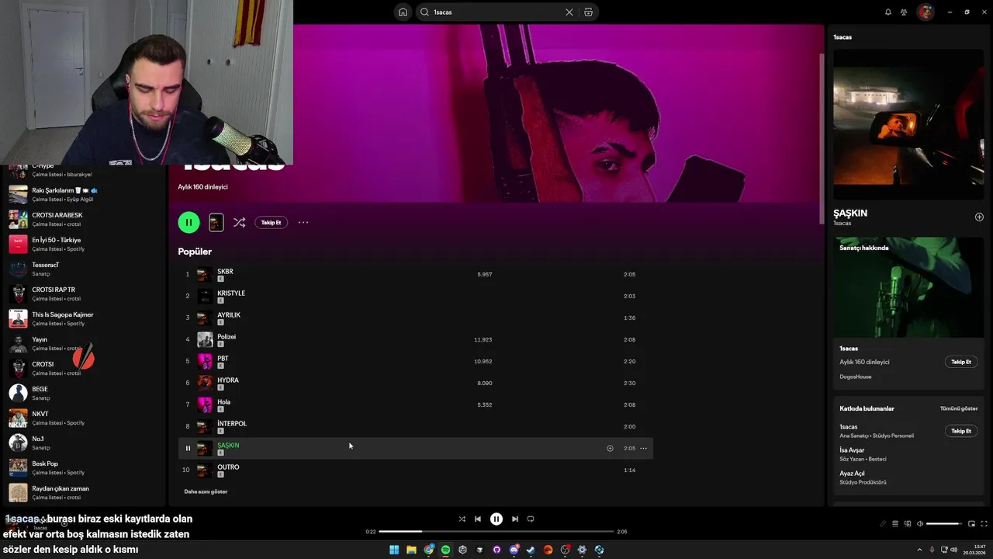Open BEGE artist in sidebar
The image size is (993, 559).
(x=84, y=393)
